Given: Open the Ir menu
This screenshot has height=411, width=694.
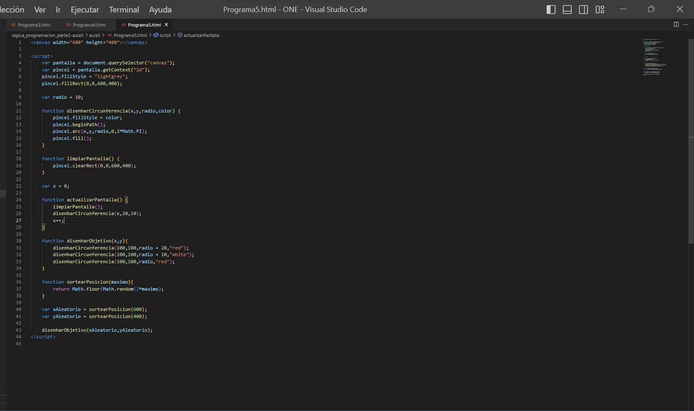Looking at the screenshot, I should tap(58, 10).
